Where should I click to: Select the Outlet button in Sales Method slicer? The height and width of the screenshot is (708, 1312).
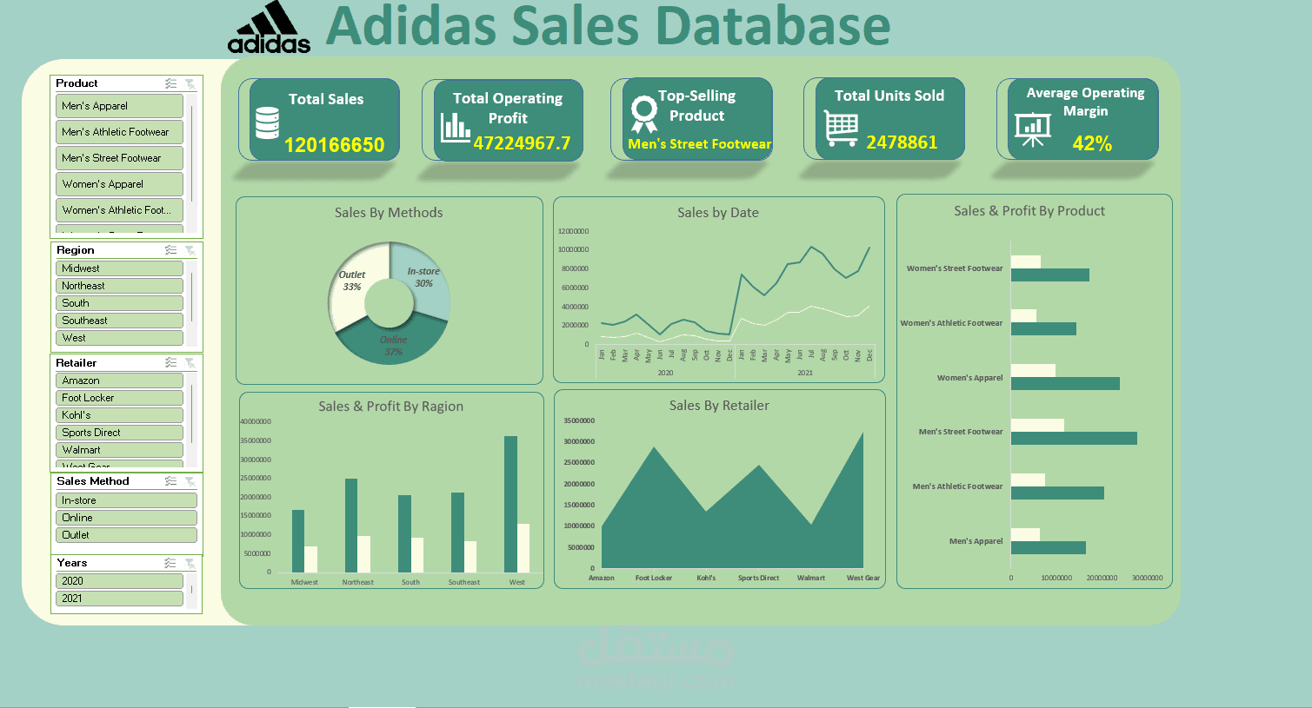point(127,535)
